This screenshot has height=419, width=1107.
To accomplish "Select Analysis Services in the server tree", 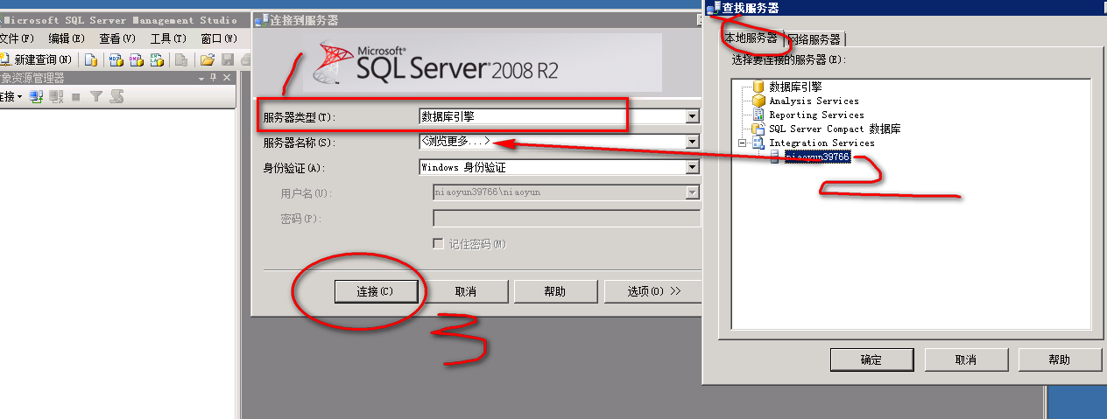I will pos(814,101).
